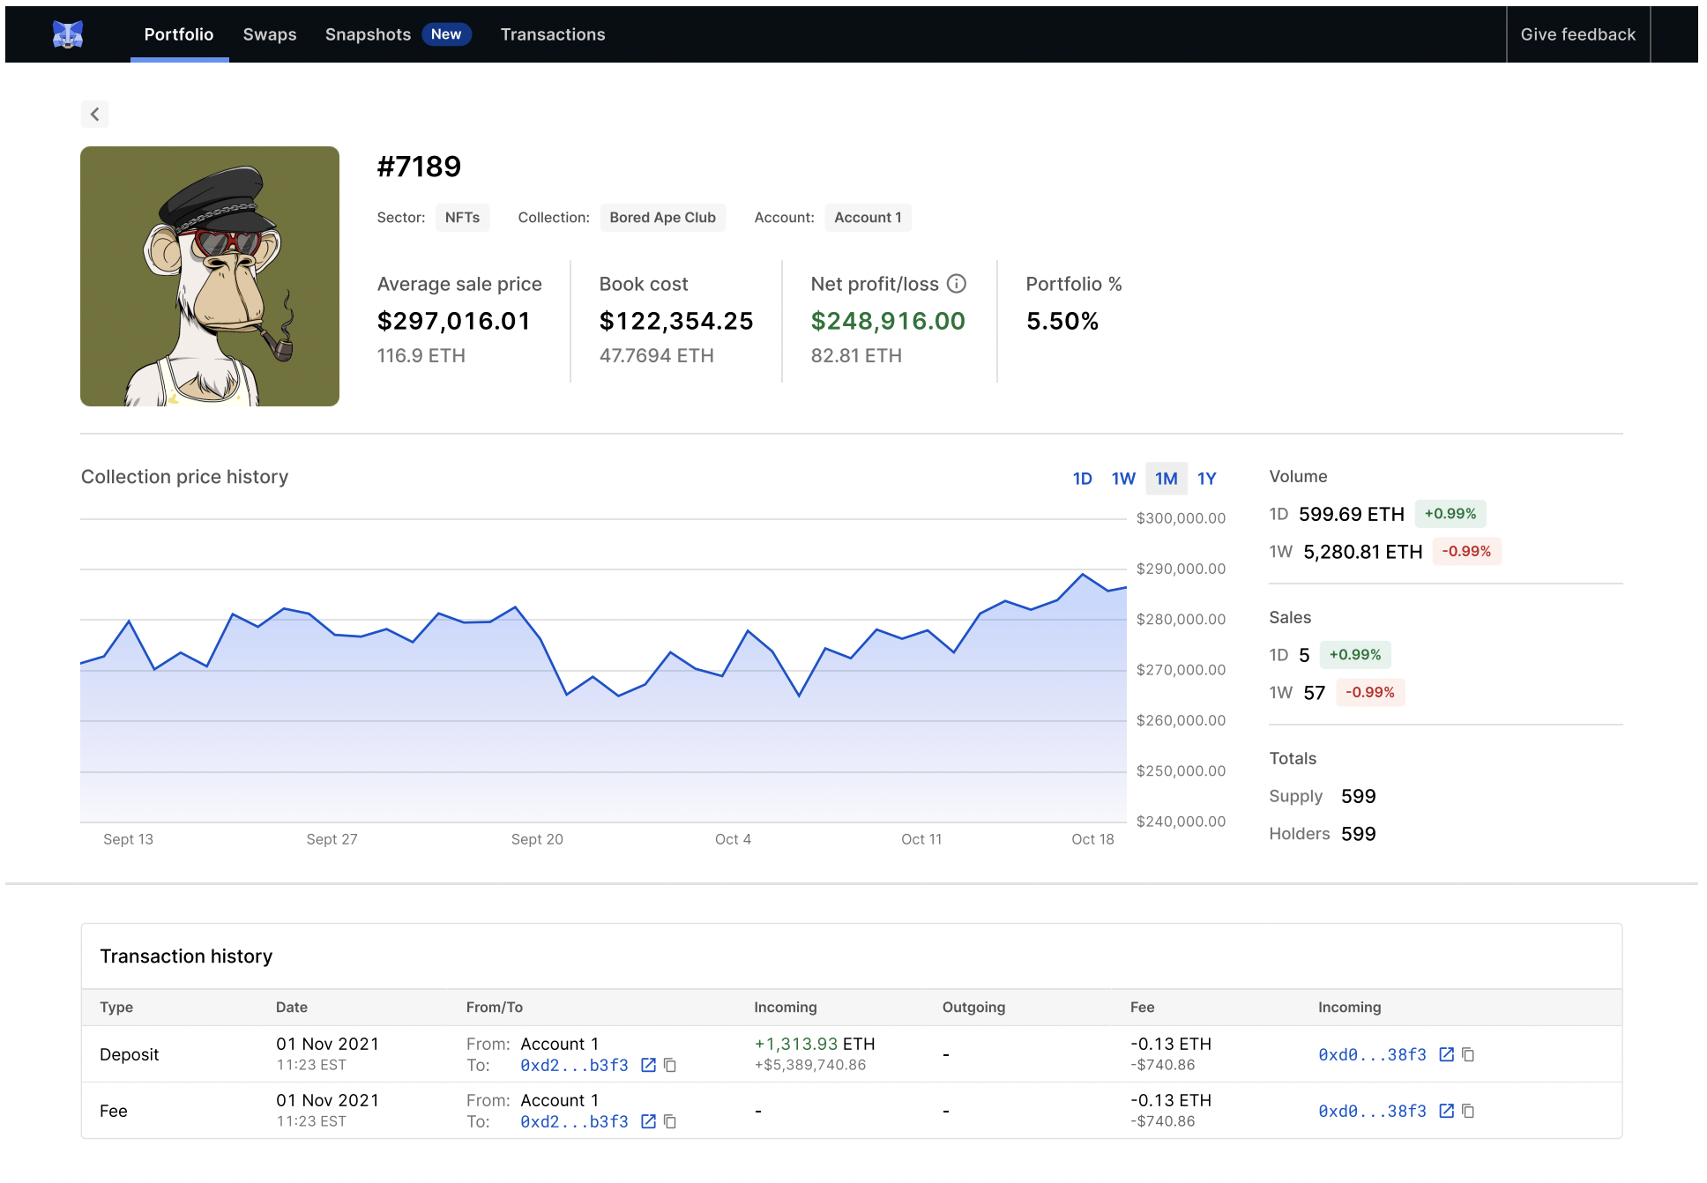The height and width of the screenshot is (1183, 1707).
Task: Click the $297,016.01 average sale price
Action: (x=453, y=321)
